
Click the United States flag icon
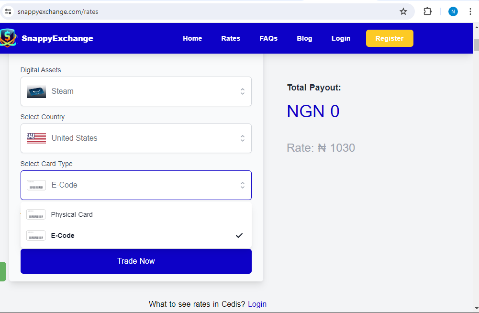point(36,138)
